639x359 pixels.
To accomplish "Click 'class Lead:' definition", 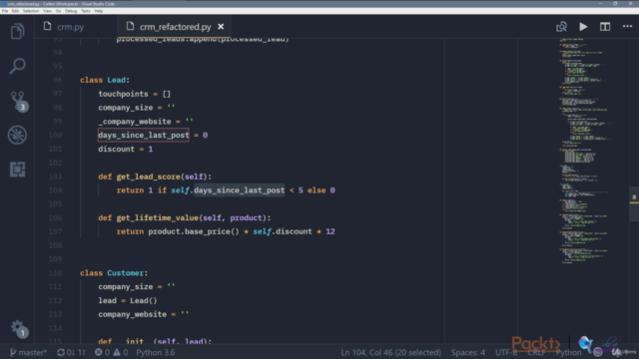I will tap(105, 80).
